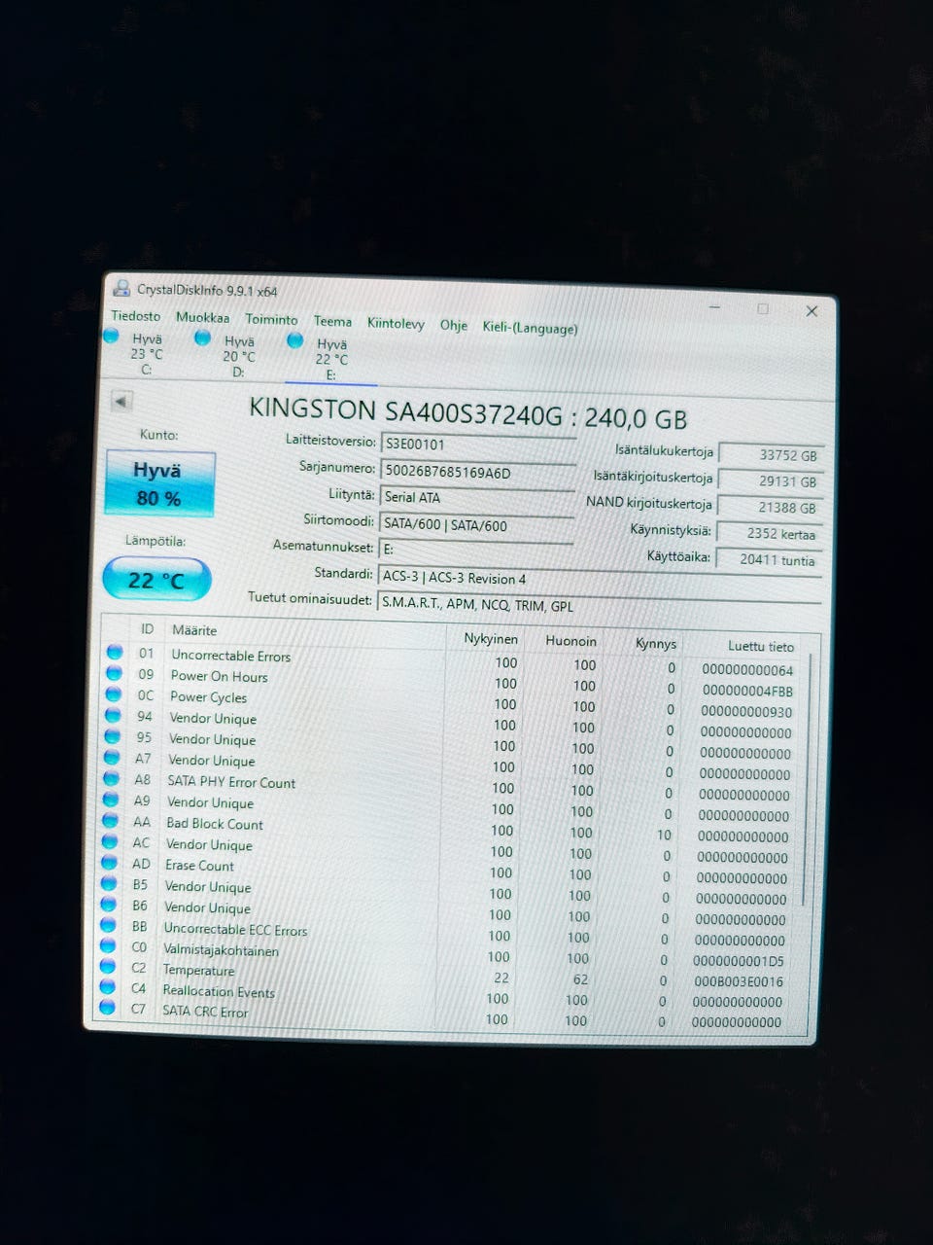Click the ID column header
The width and height of the screenshot is (933, 1245).
coord(147,629)
